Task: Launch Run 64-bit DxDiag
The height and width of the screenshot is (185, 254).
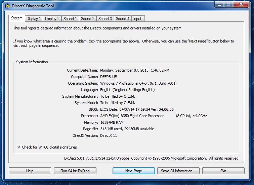Action: coord(75,171)
